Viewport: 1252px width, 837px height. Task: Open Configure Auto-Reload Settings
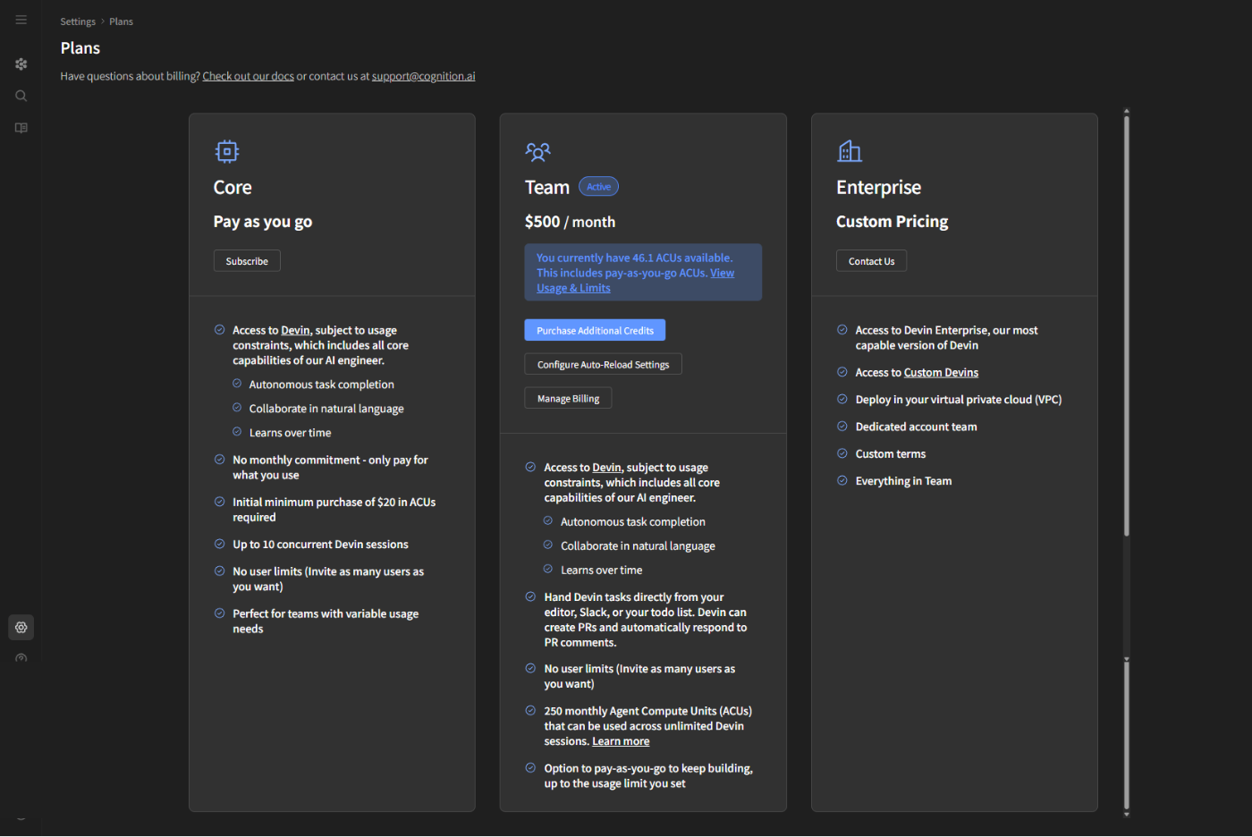tap(603, 365)
